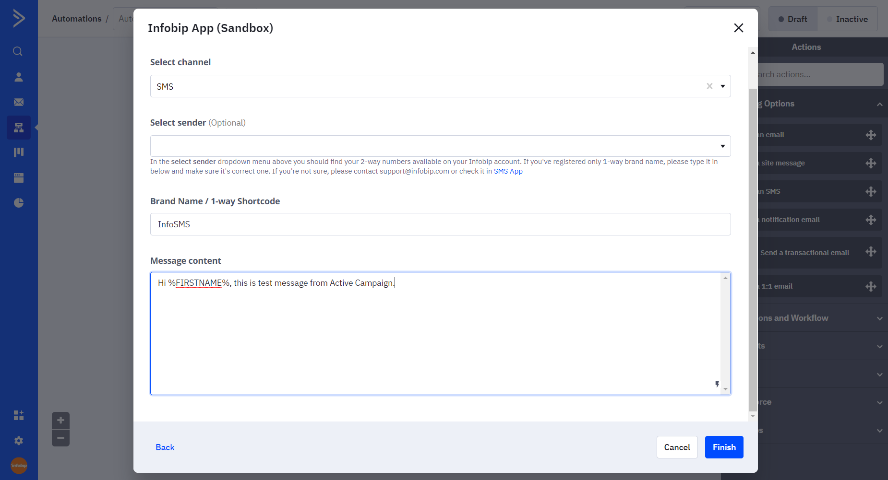Image resolution: width=888 pixels, height=480 pixels.
Task: Click the Brand Name input field
Action: 440,224
